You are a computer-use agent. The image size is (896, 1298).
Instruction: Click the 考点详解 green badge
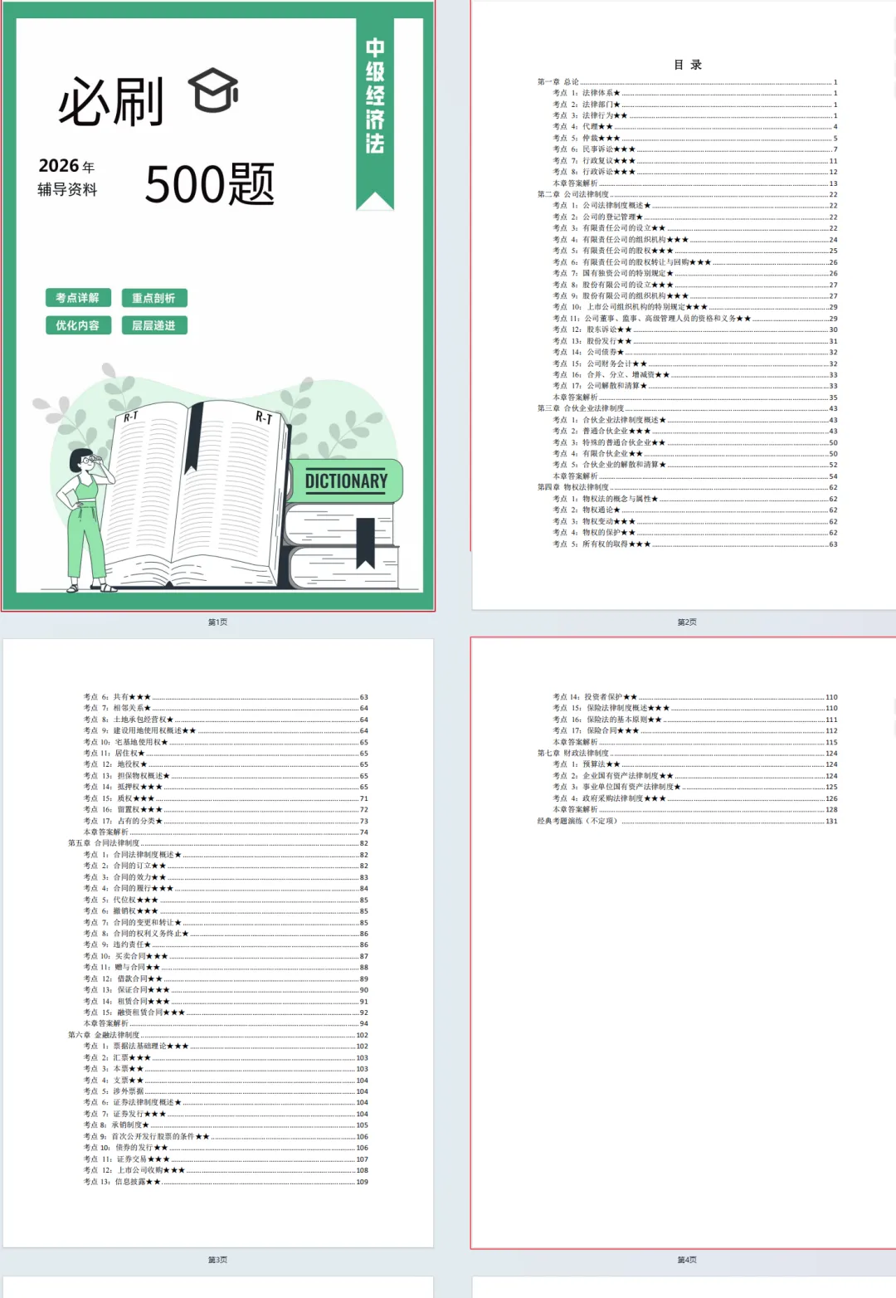[77, 298]
